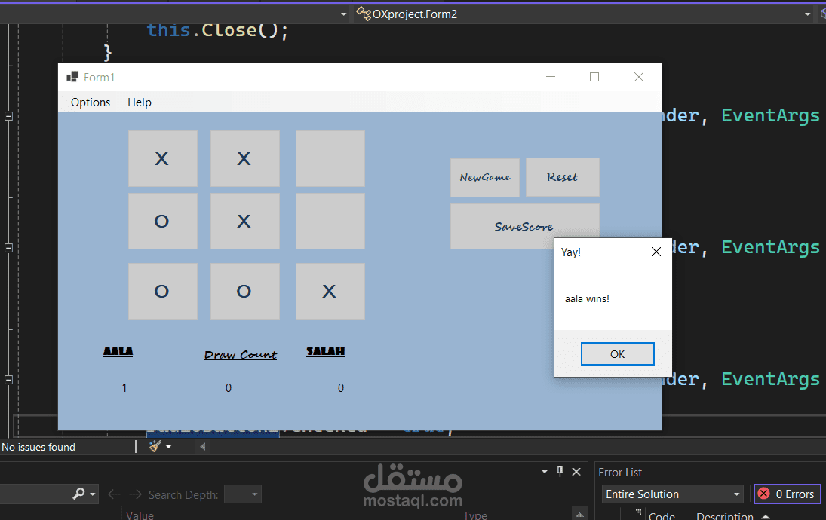This screenshot has height=520, width=826.
Task: Click the navigate forward arrow in bottom panel
Action: point(135,494)
